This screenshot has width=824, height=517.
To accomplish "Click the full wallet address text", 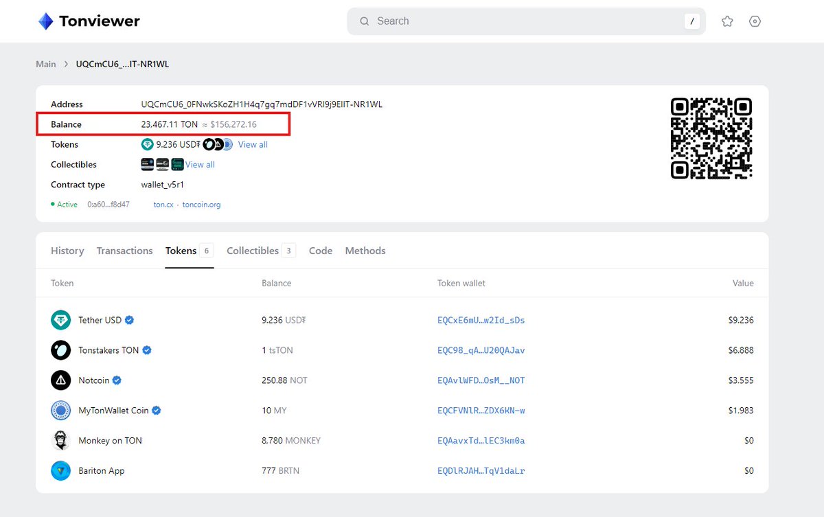I will pos(262,104).
